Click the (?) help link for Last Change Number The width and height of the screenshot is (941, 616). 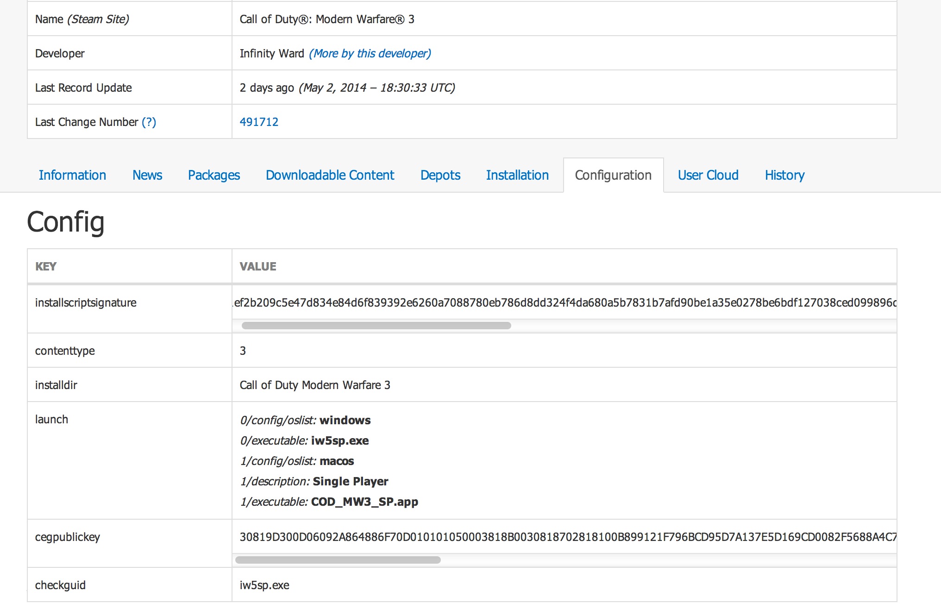point(149,122)
